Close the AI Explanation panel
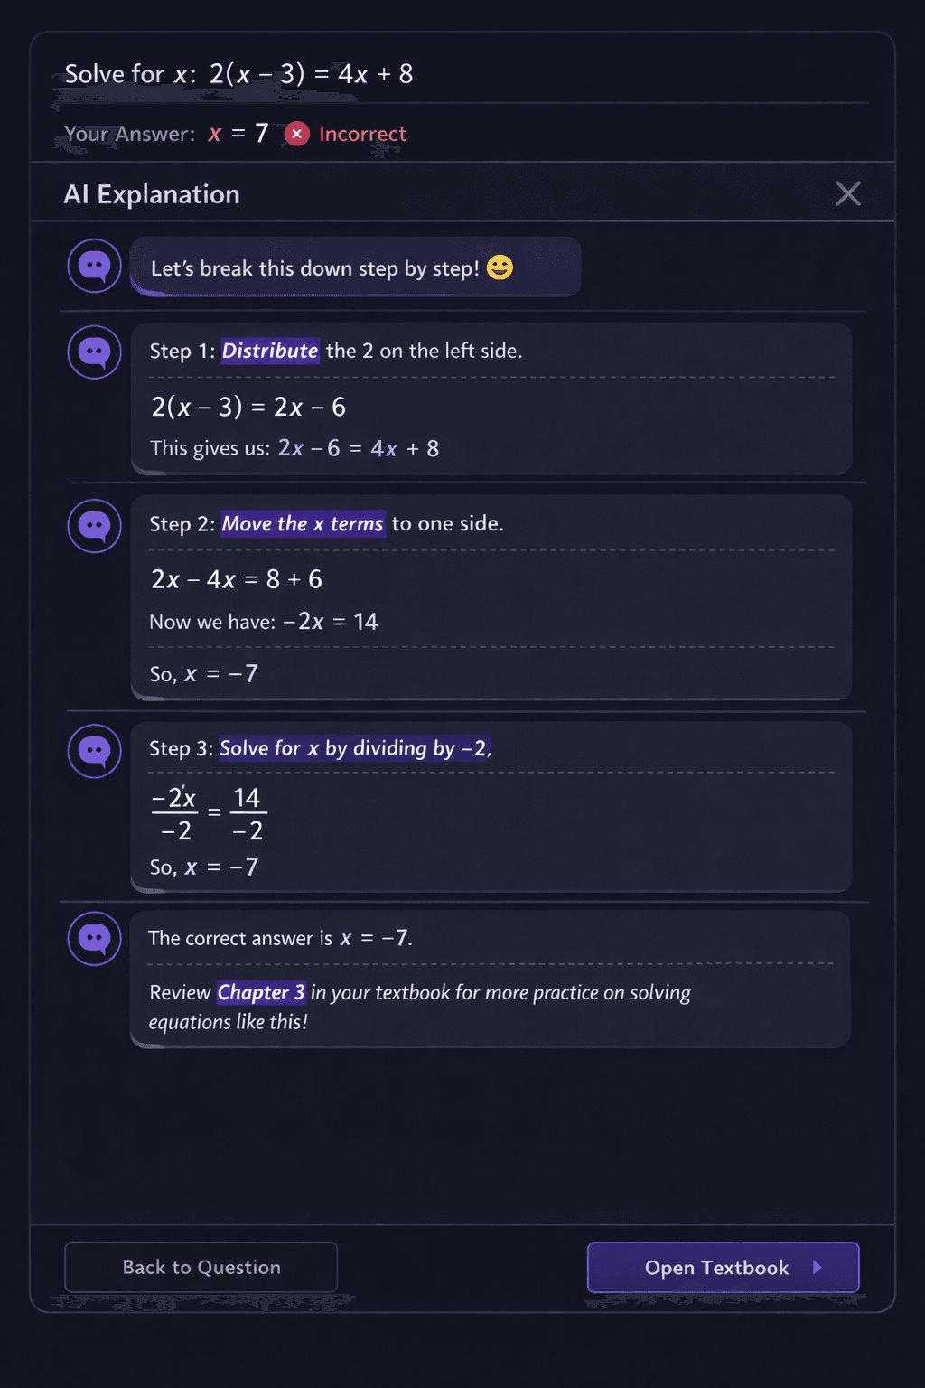This screenshot has width=925, height=1388. 847,193
